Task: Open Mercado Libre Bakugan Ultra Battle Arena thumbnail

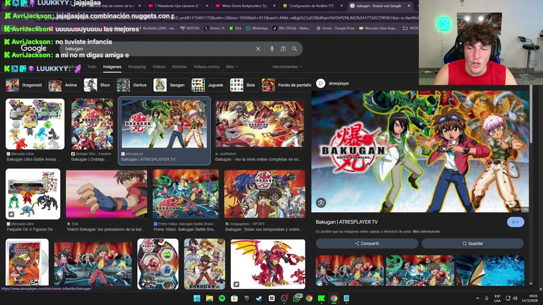Action: [35, 124]
